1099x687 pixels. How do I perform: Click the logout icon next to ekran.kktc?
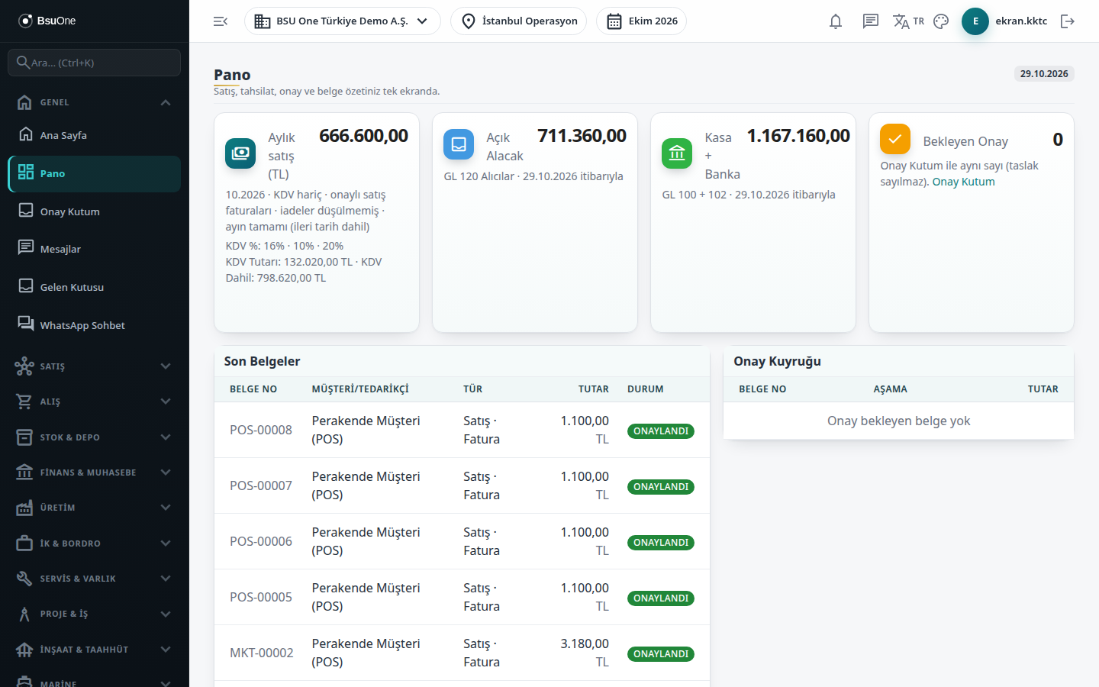1068,21
